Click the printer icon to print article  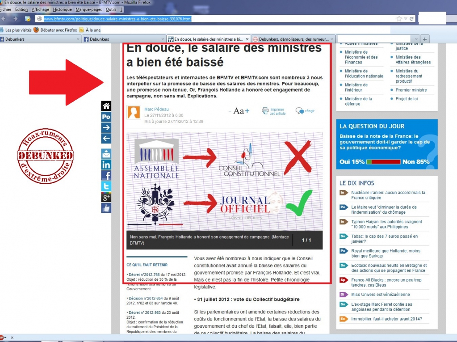point(265,111)
